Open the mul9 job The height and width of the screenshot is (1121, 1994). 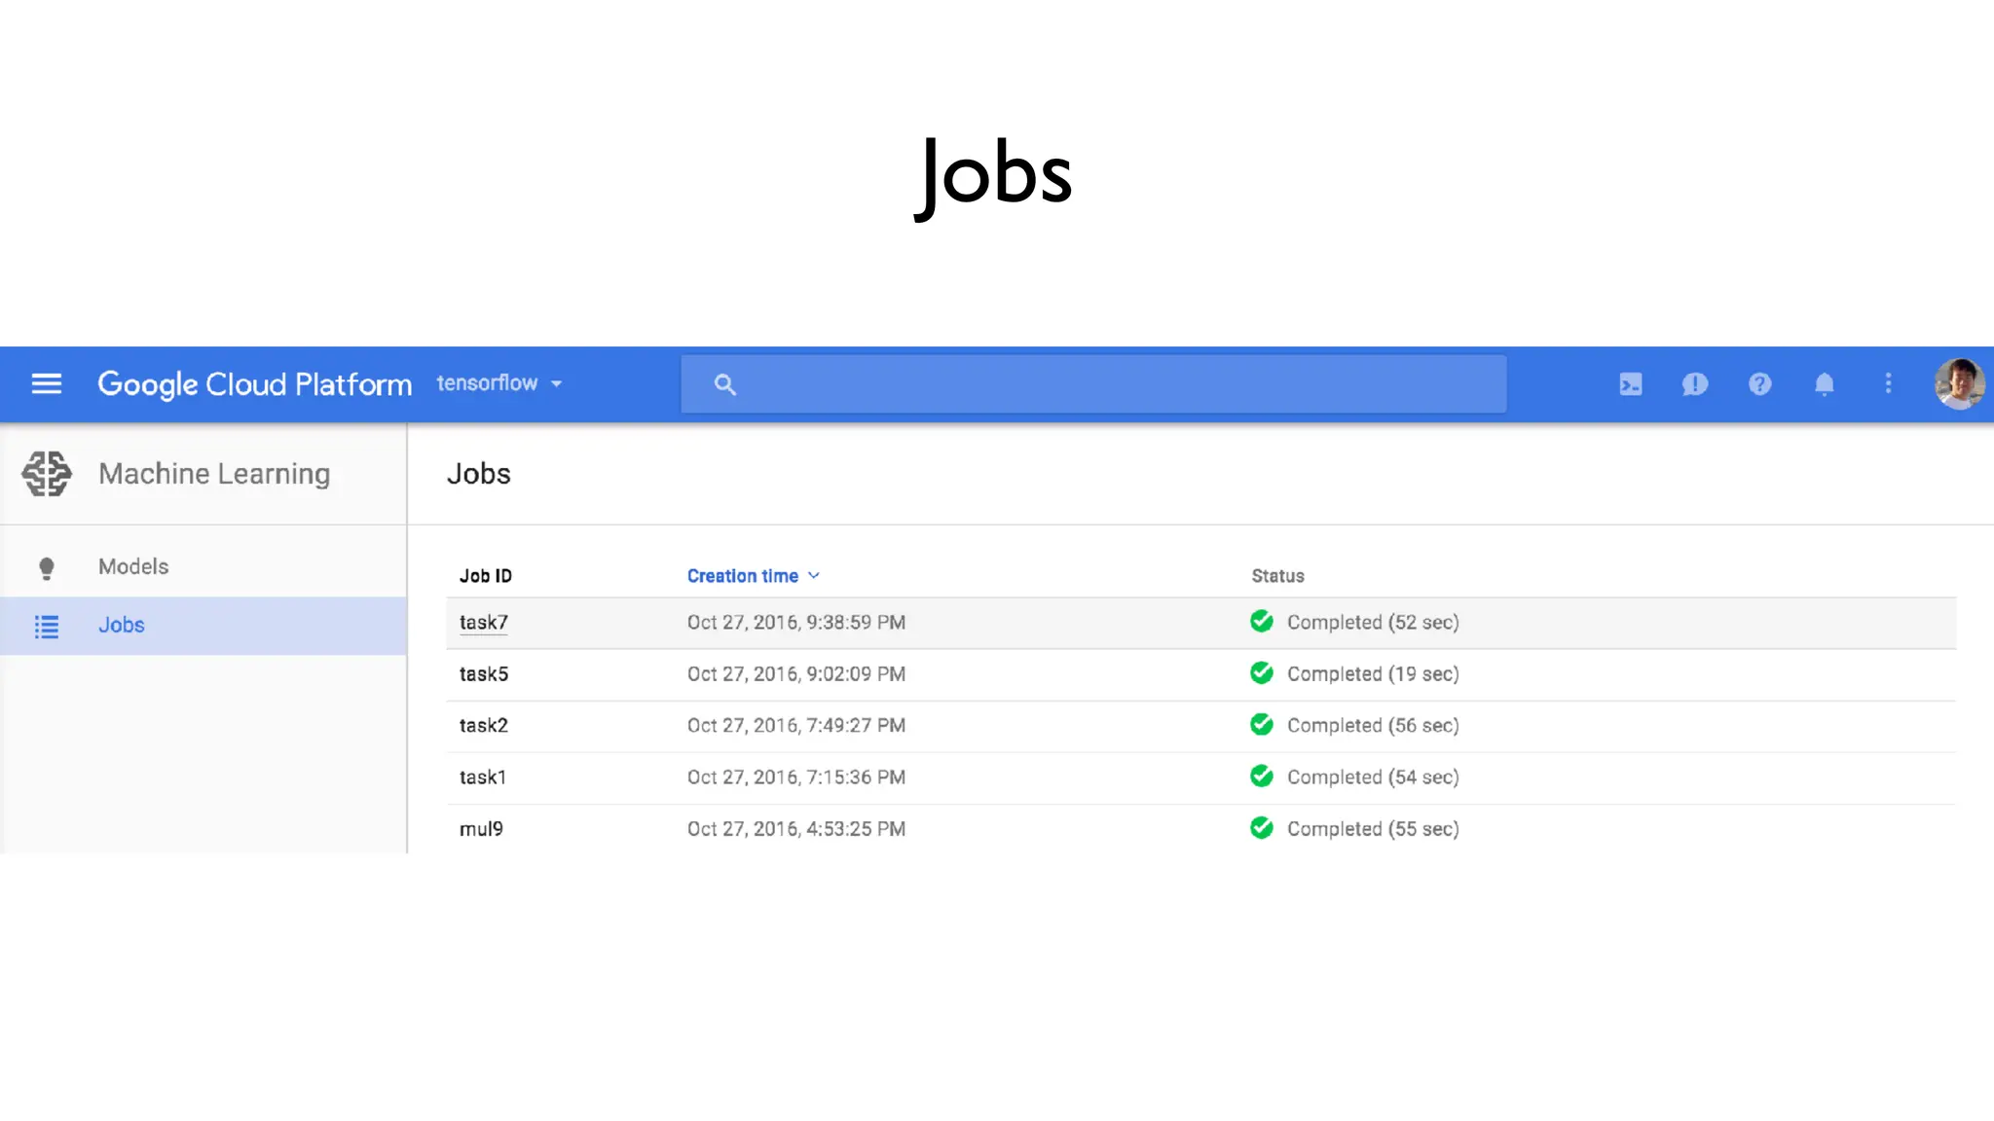point(481,829)
